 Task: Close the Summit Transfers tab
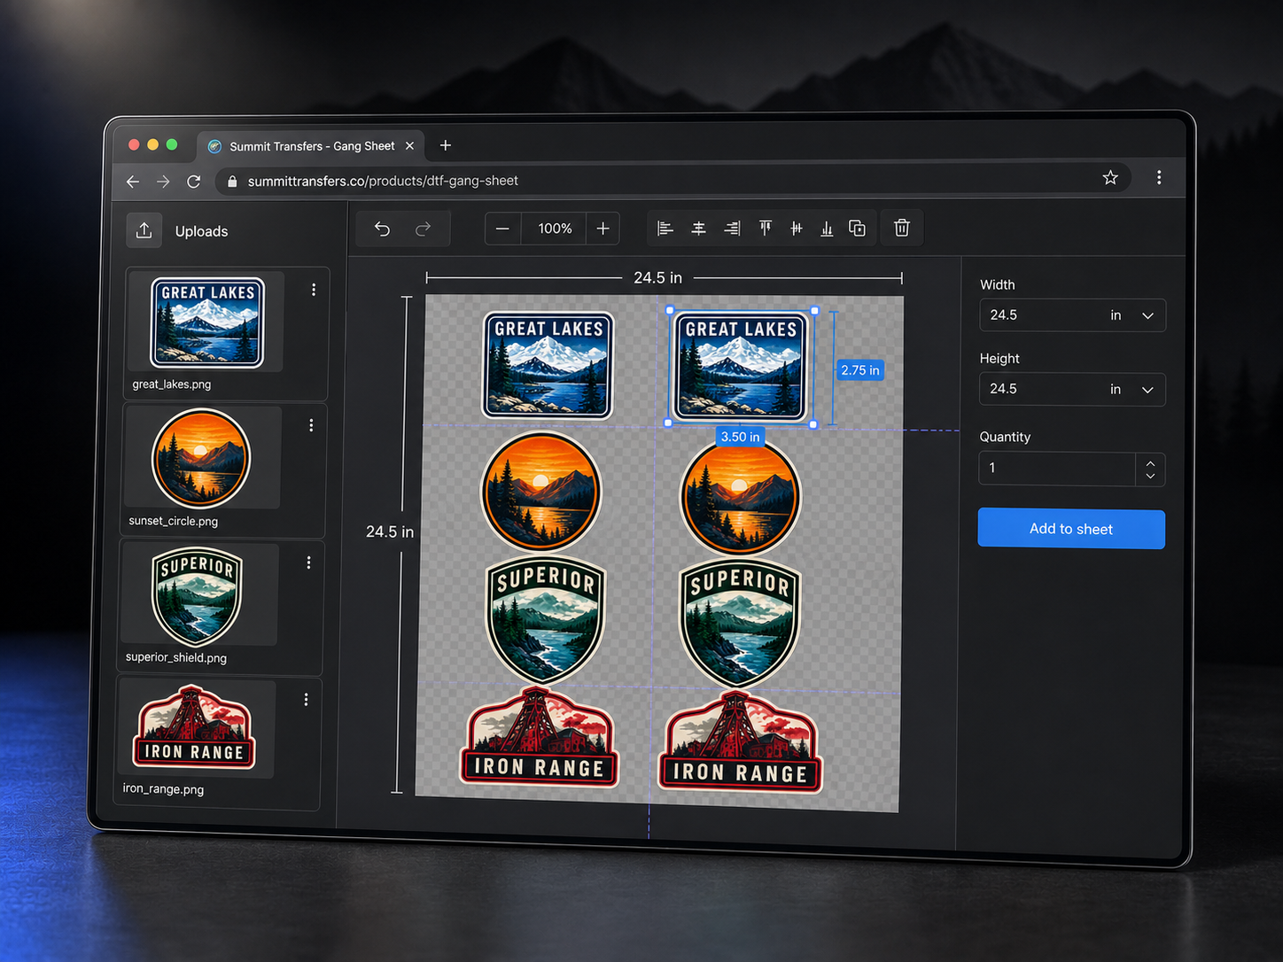point(409,146)
